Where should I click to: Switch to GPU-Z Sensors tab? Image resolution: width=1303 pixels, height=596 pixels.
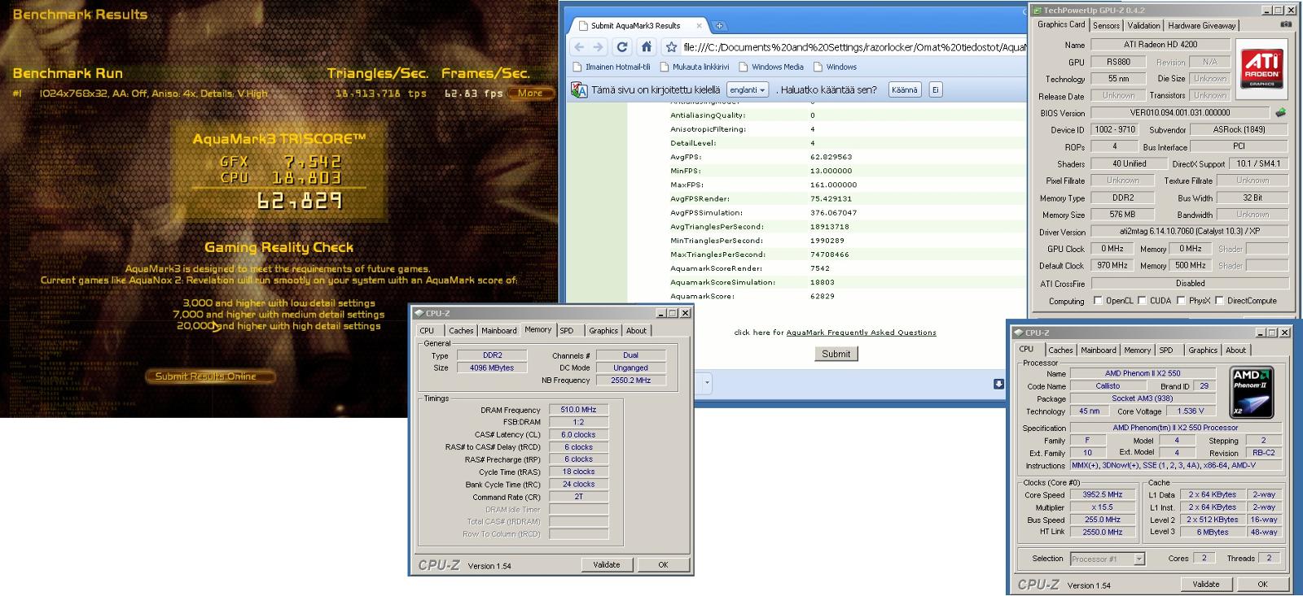(x=1106, y=25)
